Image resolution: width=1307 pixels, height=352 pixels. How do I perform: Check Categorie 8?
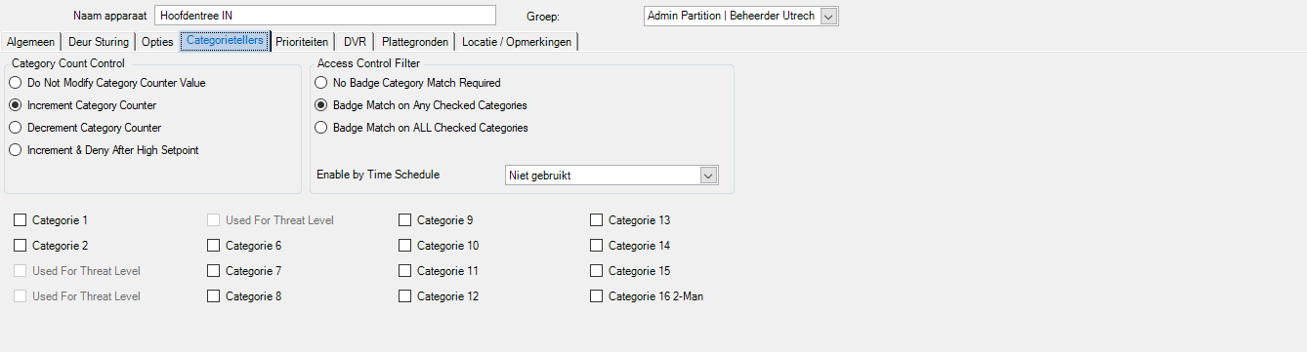click(x=214, y=296)
